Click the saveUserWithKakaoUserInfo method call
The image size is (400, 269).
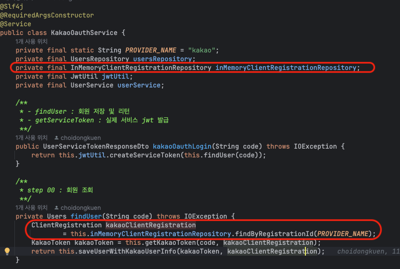pos(127,252)
